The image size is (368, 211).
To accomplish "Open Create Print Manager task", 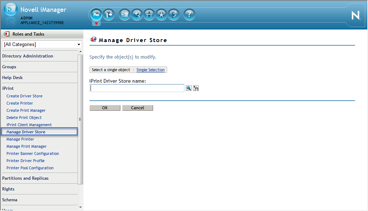I will [26, 111].
